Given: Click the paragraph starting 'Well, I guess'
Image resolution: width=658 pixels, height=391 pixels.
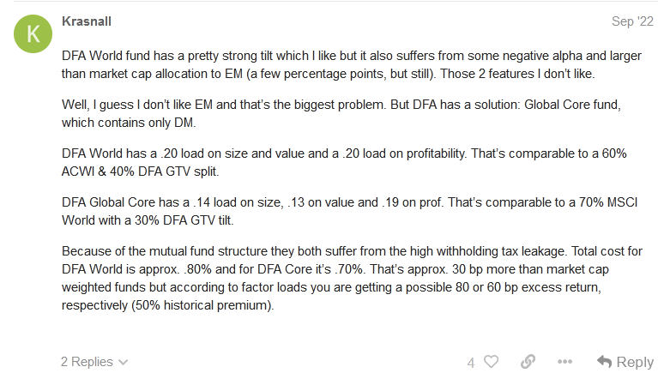Looking at the screenshot, I should pyautogui.click(x=341, y=113).
